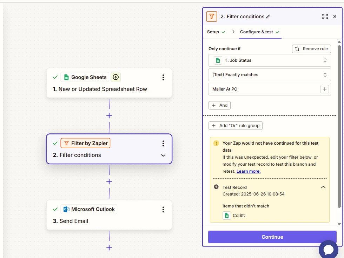Click the green checkmark on Google Sheets step
This screenshot has height=258, width=344.
tap(55, 77)
